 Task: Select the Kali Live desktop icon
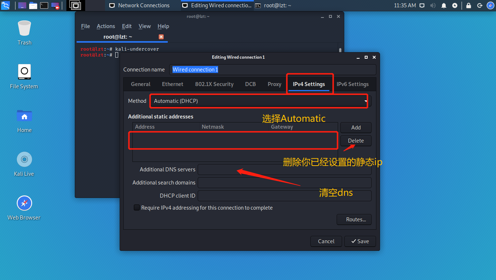coord(24,164)
